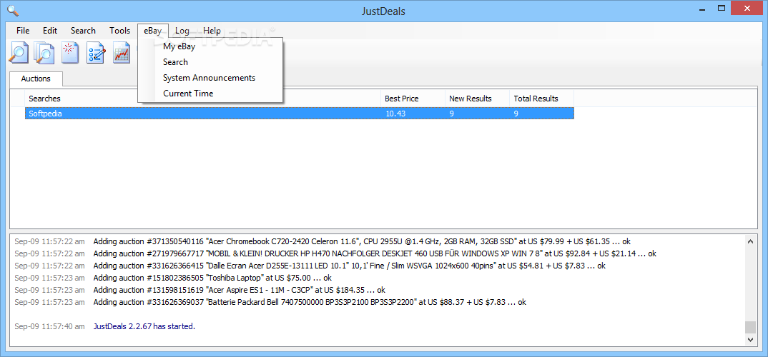The image size is (768, 357).
Task: Click the red starburst page toolbar icon
Action: (x=70, y=53)
